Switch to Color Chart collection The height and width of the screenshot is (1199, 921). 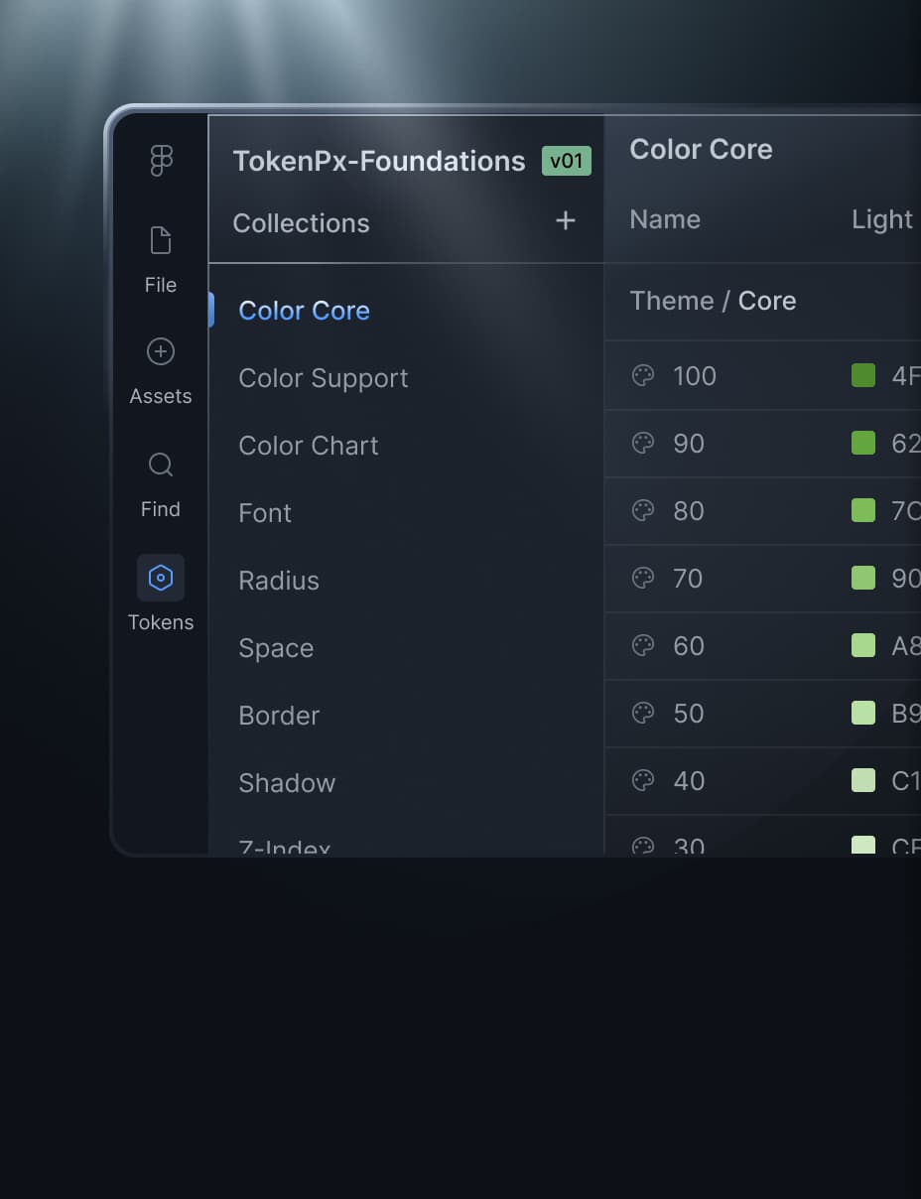click(x=309, y=446)
